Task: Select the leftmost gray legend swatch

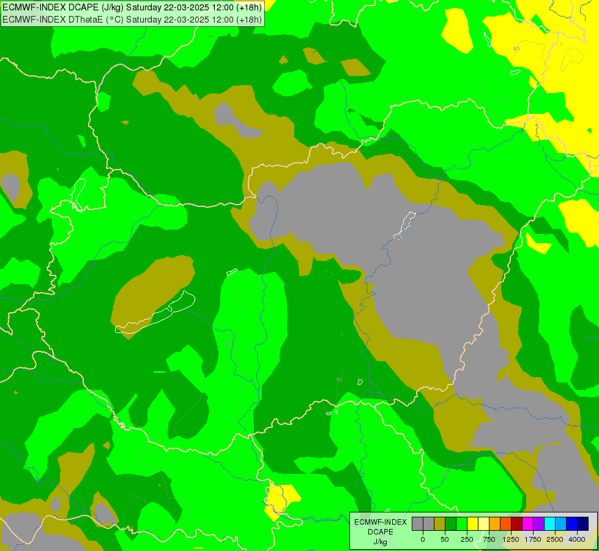Action: tap(417, 523)
